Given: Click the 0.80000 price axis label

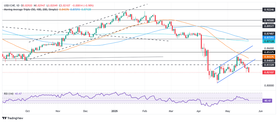Looking at the screenshot, I should pyautogui.click(x=269, y=85).
